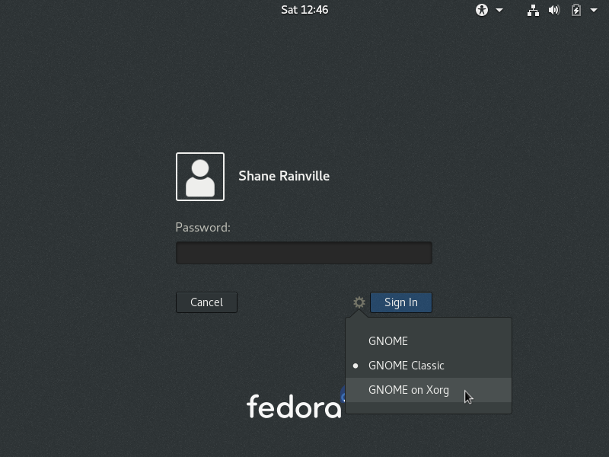The width and height of the screenshot is (609, 457).
Task: Click the Cancel button
Action: (x=206, y=302)
